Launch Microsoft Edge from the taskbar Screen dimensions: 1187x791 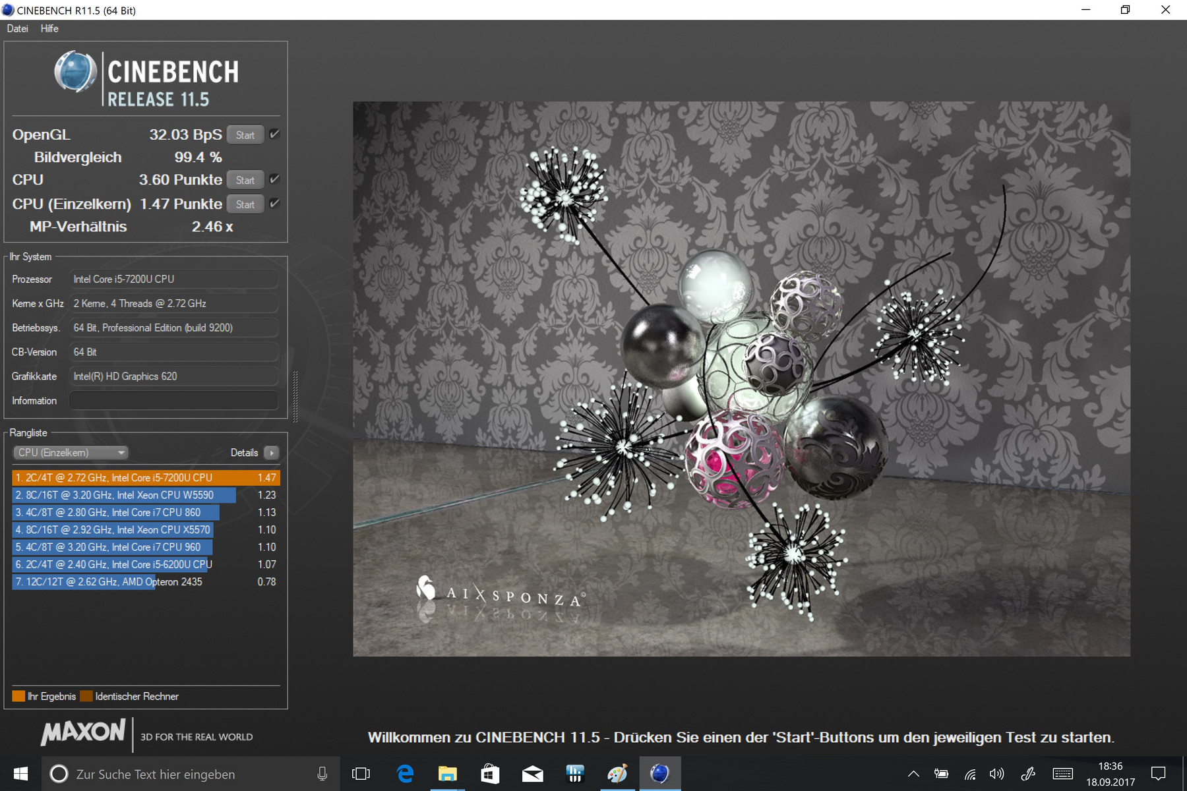pyautogui.click(x=405, y=774)
